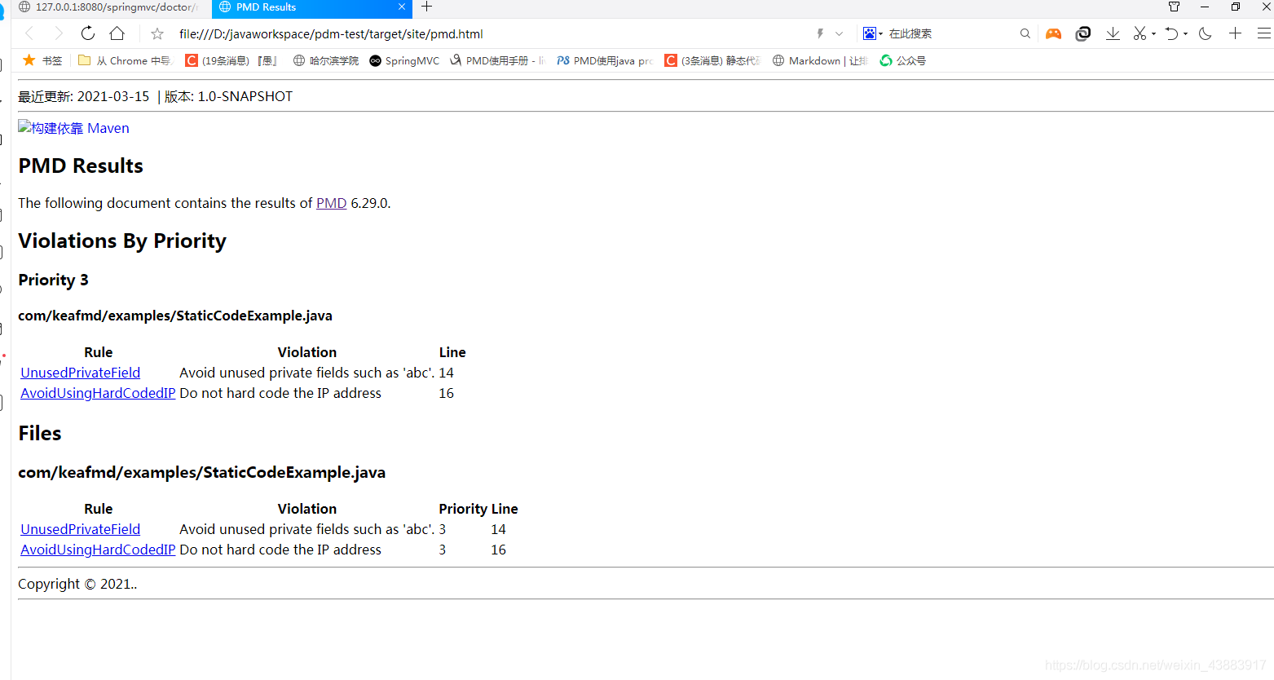The width and height of the screenshot is (1274, 680).
Task: Open AvoidUsingHardCodedIP rule link under Priority 3
Action: [x=98, y=393]
